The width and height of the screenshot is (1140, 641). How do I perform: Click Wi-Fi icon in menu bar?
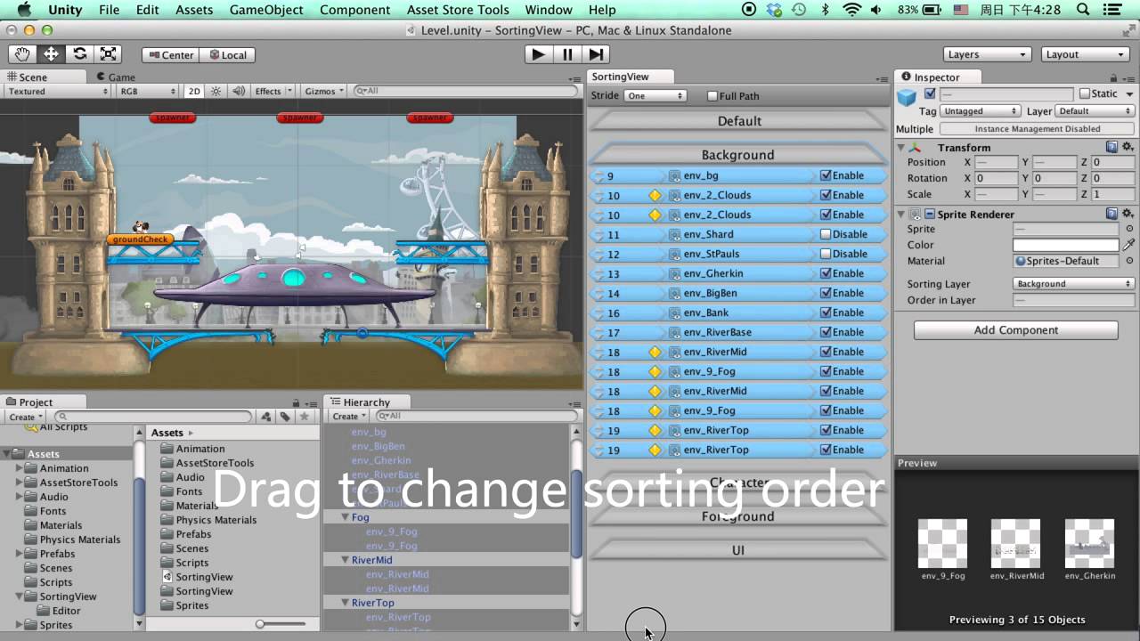852,10
